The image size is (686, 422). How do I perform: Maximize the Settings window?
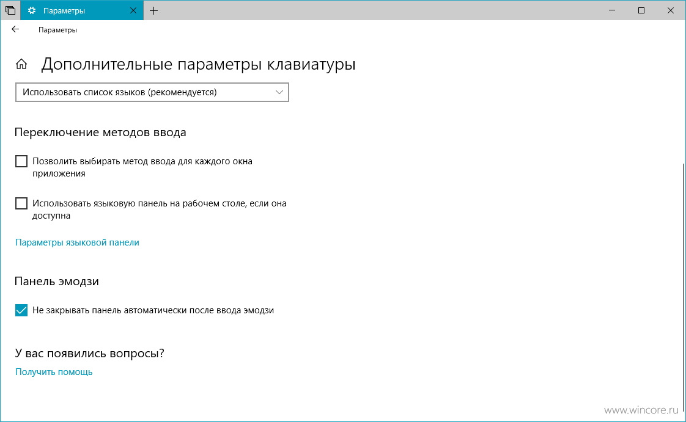pos(641,10)
